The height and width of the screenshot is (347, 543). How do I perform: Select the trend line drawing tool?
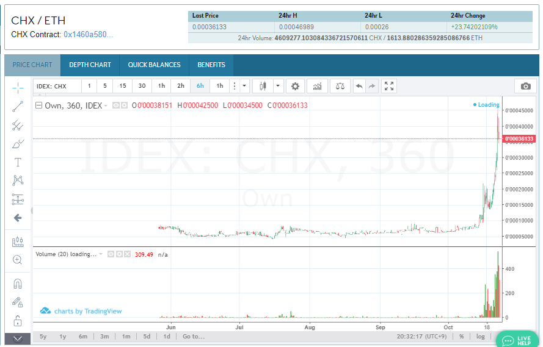pyautogui.click(x=18, y=106)
